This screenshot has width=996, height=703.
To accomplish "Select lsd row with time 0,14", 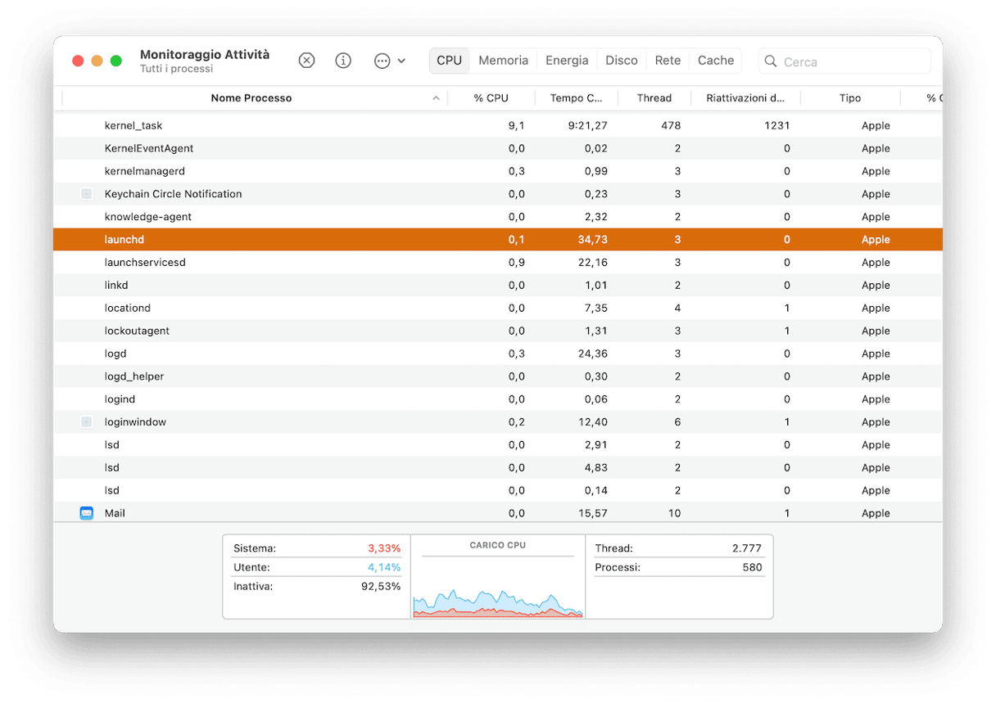I will point(498,491).
